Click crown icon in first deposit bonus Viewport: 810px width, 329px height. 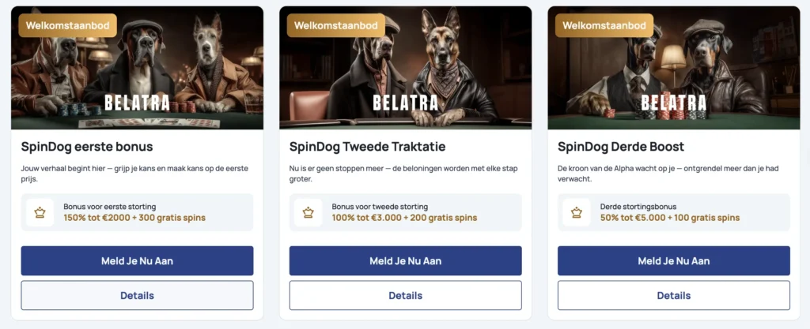point(40,212)
